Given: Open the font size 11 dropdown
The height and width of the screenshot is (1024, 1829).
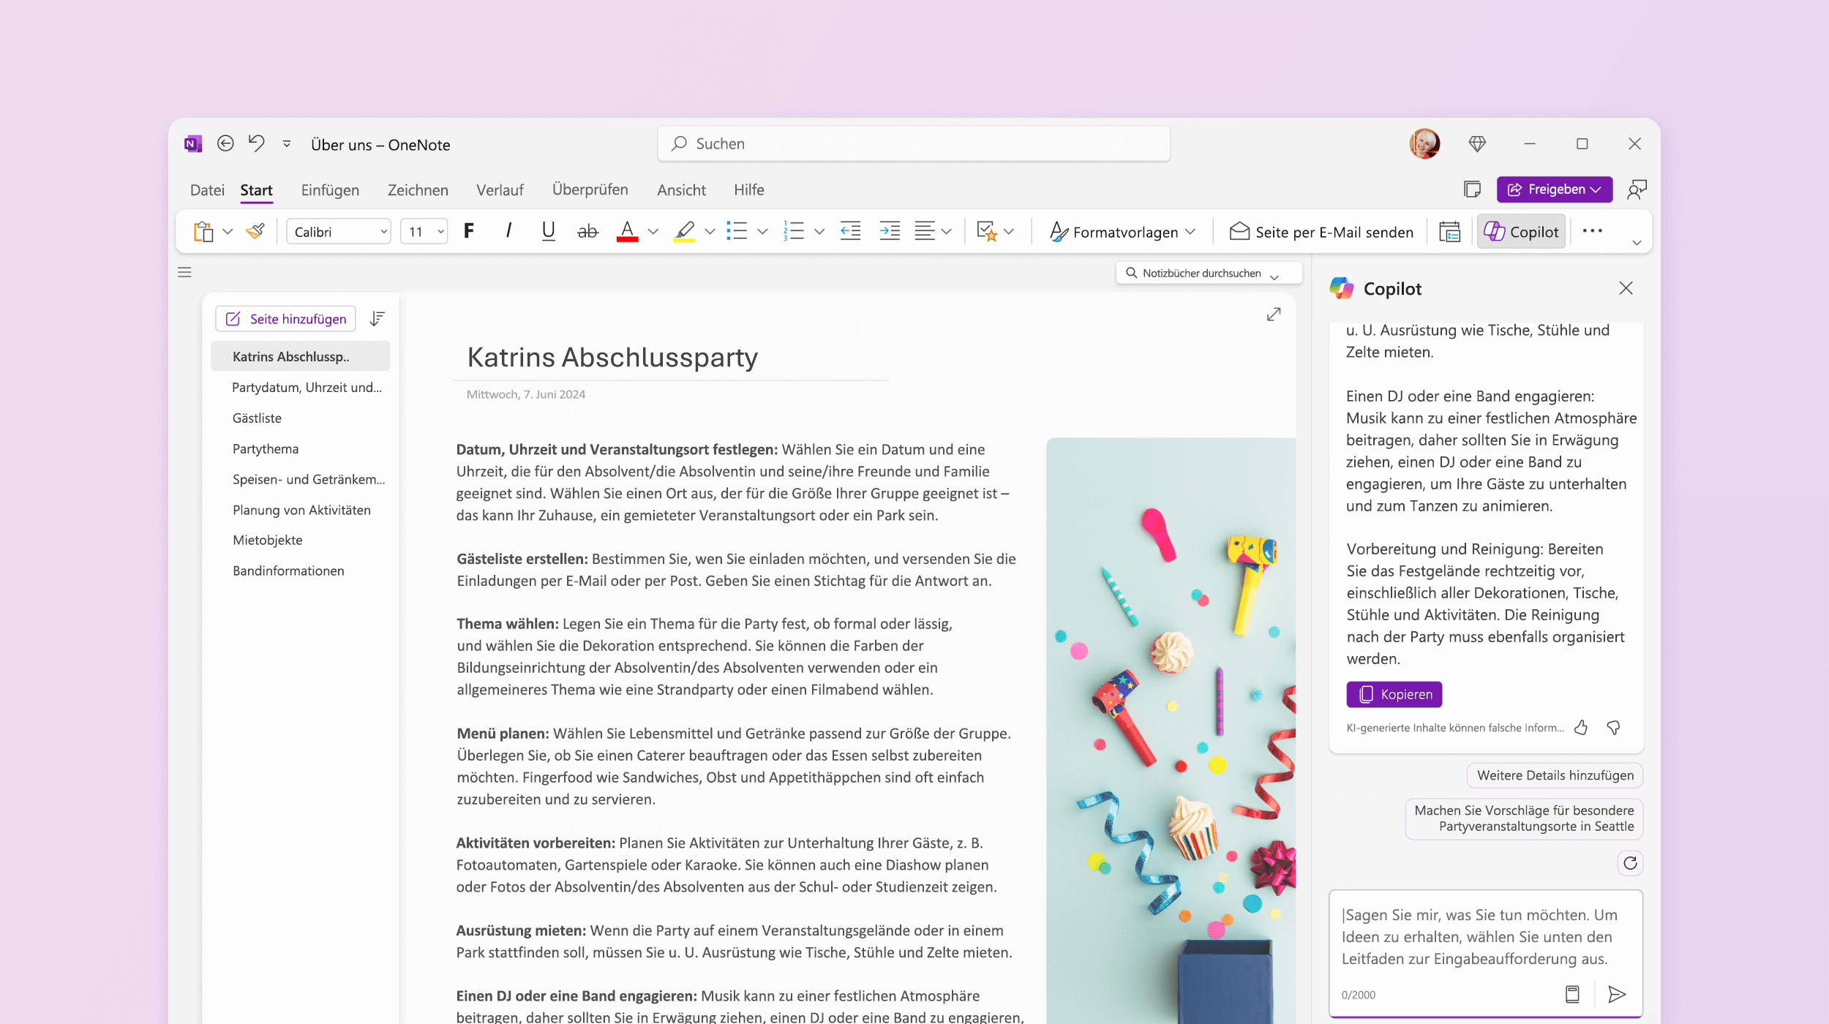Looking at the screenshot, I should [x=424, y=232].
